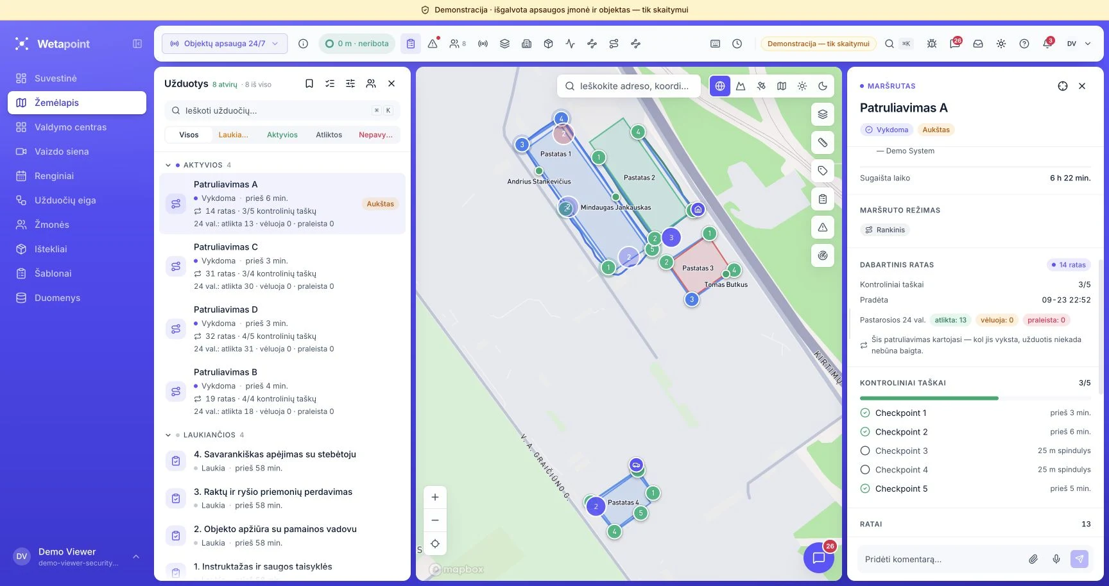This screenshot has height=586, width=1109.
Task: Open the DV user menu chevron
Action: (x=1088, y=44)
